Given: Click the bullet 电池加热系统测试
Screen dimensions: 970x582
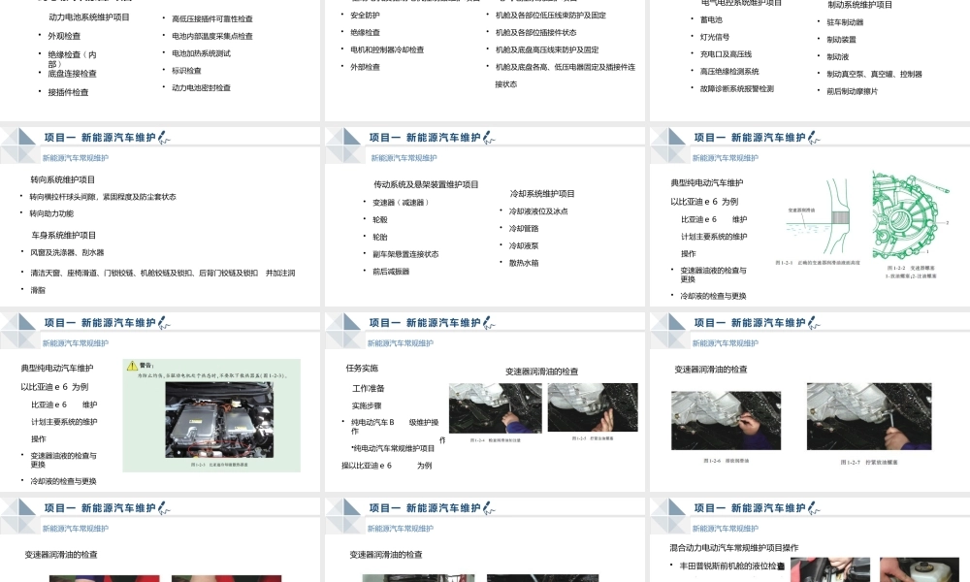Looking at the screenshot, I should (x=201, y=53).
